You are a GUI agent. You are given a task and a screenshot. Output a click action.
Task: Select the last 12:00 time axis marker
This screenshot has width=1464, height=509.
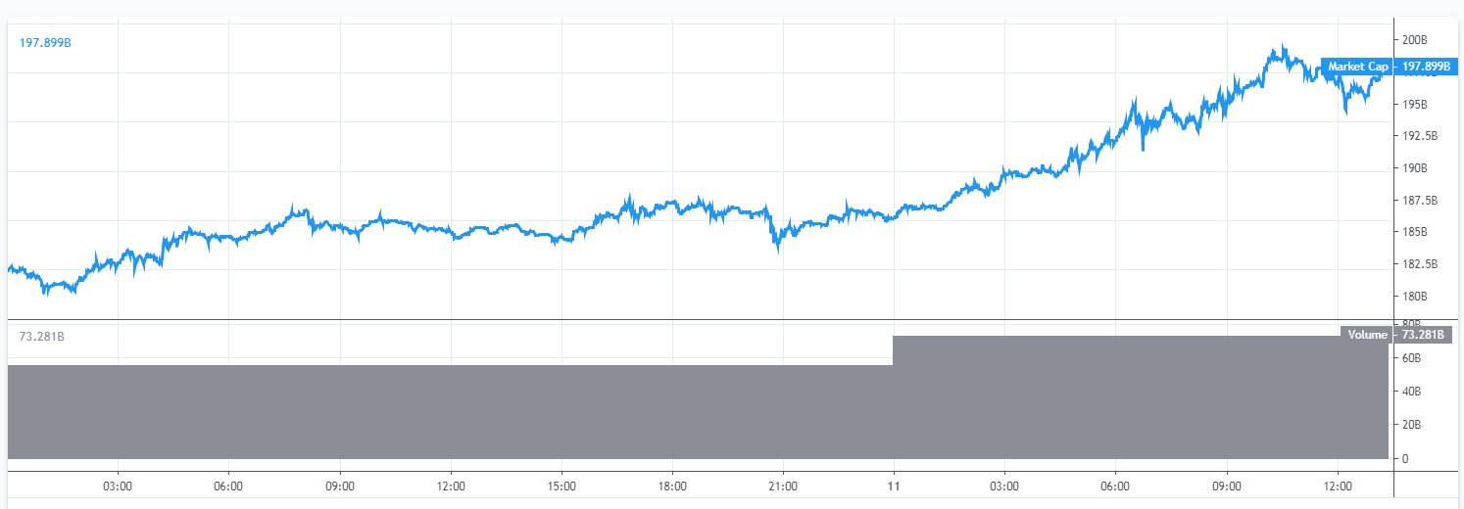click(1338, 485)
